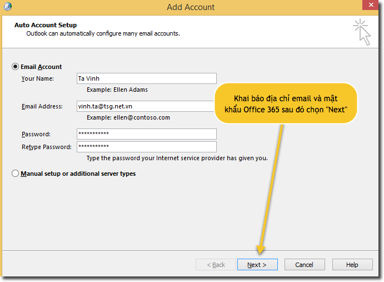
Task: Focus the Email Address input box
Action: (144, 106)
